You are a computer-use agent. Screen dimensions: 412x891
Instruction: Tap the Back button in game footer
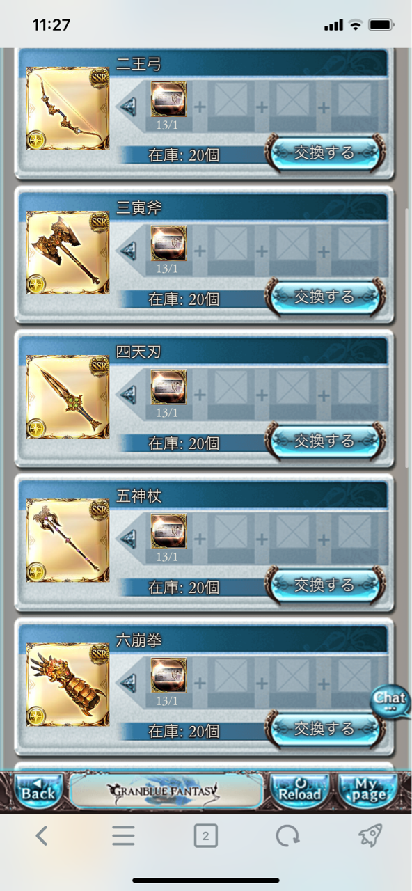pyautogui.click(x=38, y=791)
